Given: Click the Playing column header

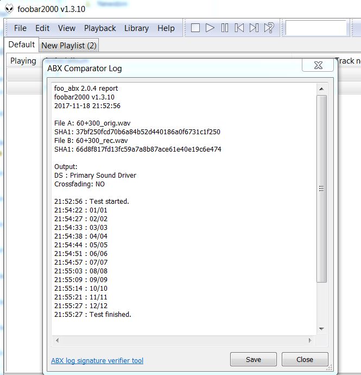Looking at the screenshot, I should point(23,61).
